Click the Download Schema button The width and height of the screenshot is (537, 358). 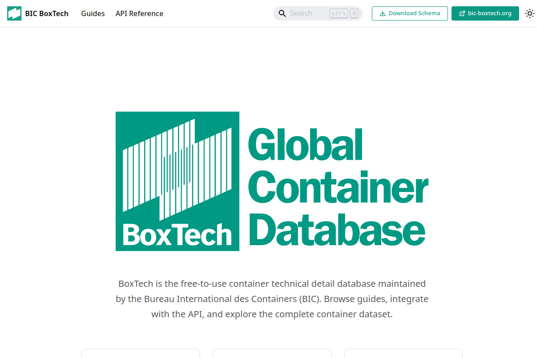[x=410, y=13]
